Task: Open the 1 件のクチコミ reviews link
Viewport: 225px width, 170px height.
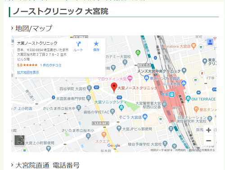Action: [51, 65]
